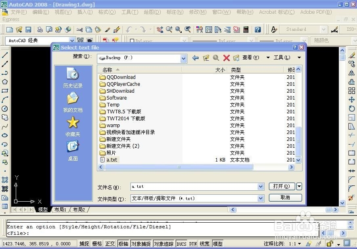
Task: Click the 打开(O) button
Action: [282, 187]
